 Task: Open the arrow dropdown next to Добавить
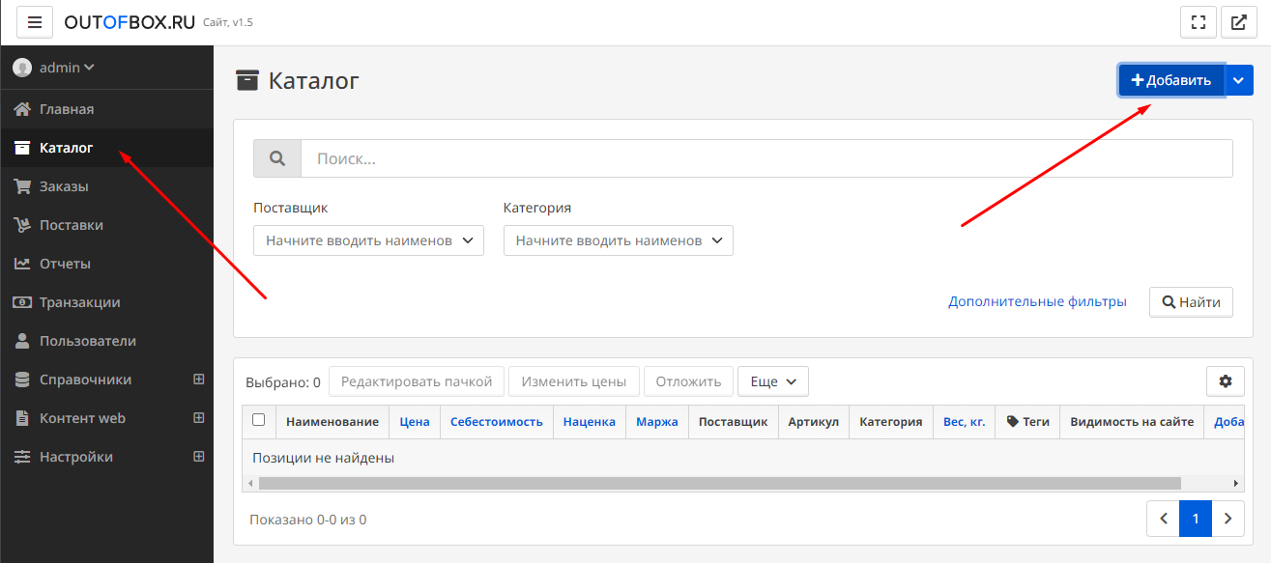click(1239, 80)
